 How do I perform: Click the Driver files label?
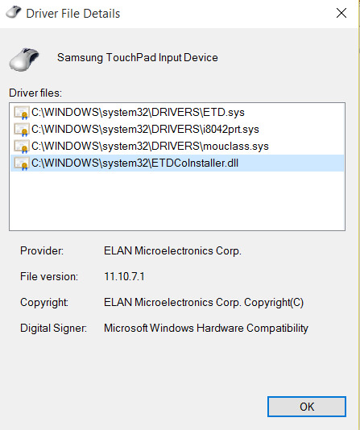(x=35, y=93)
